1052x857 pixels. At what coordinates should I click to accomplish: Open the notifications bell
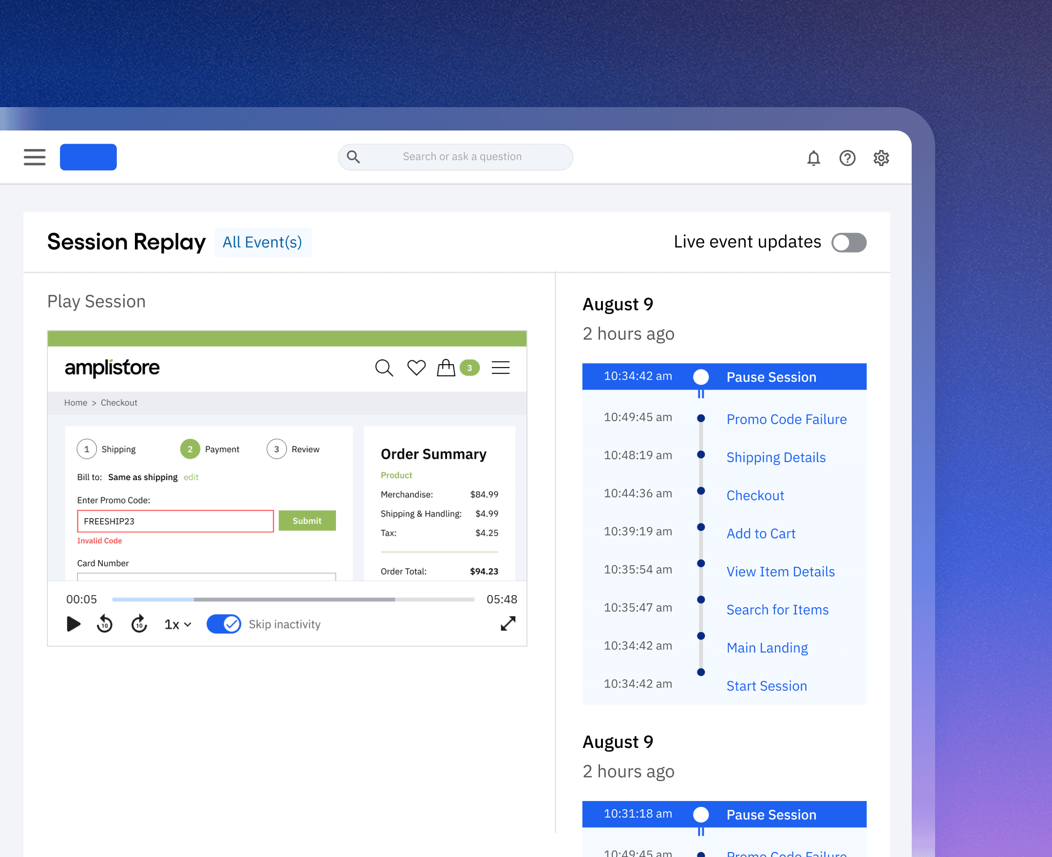coord(813,158)
